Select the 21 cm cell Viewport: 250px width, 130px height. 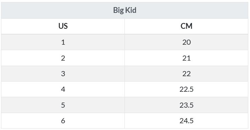tap(186, 58)
